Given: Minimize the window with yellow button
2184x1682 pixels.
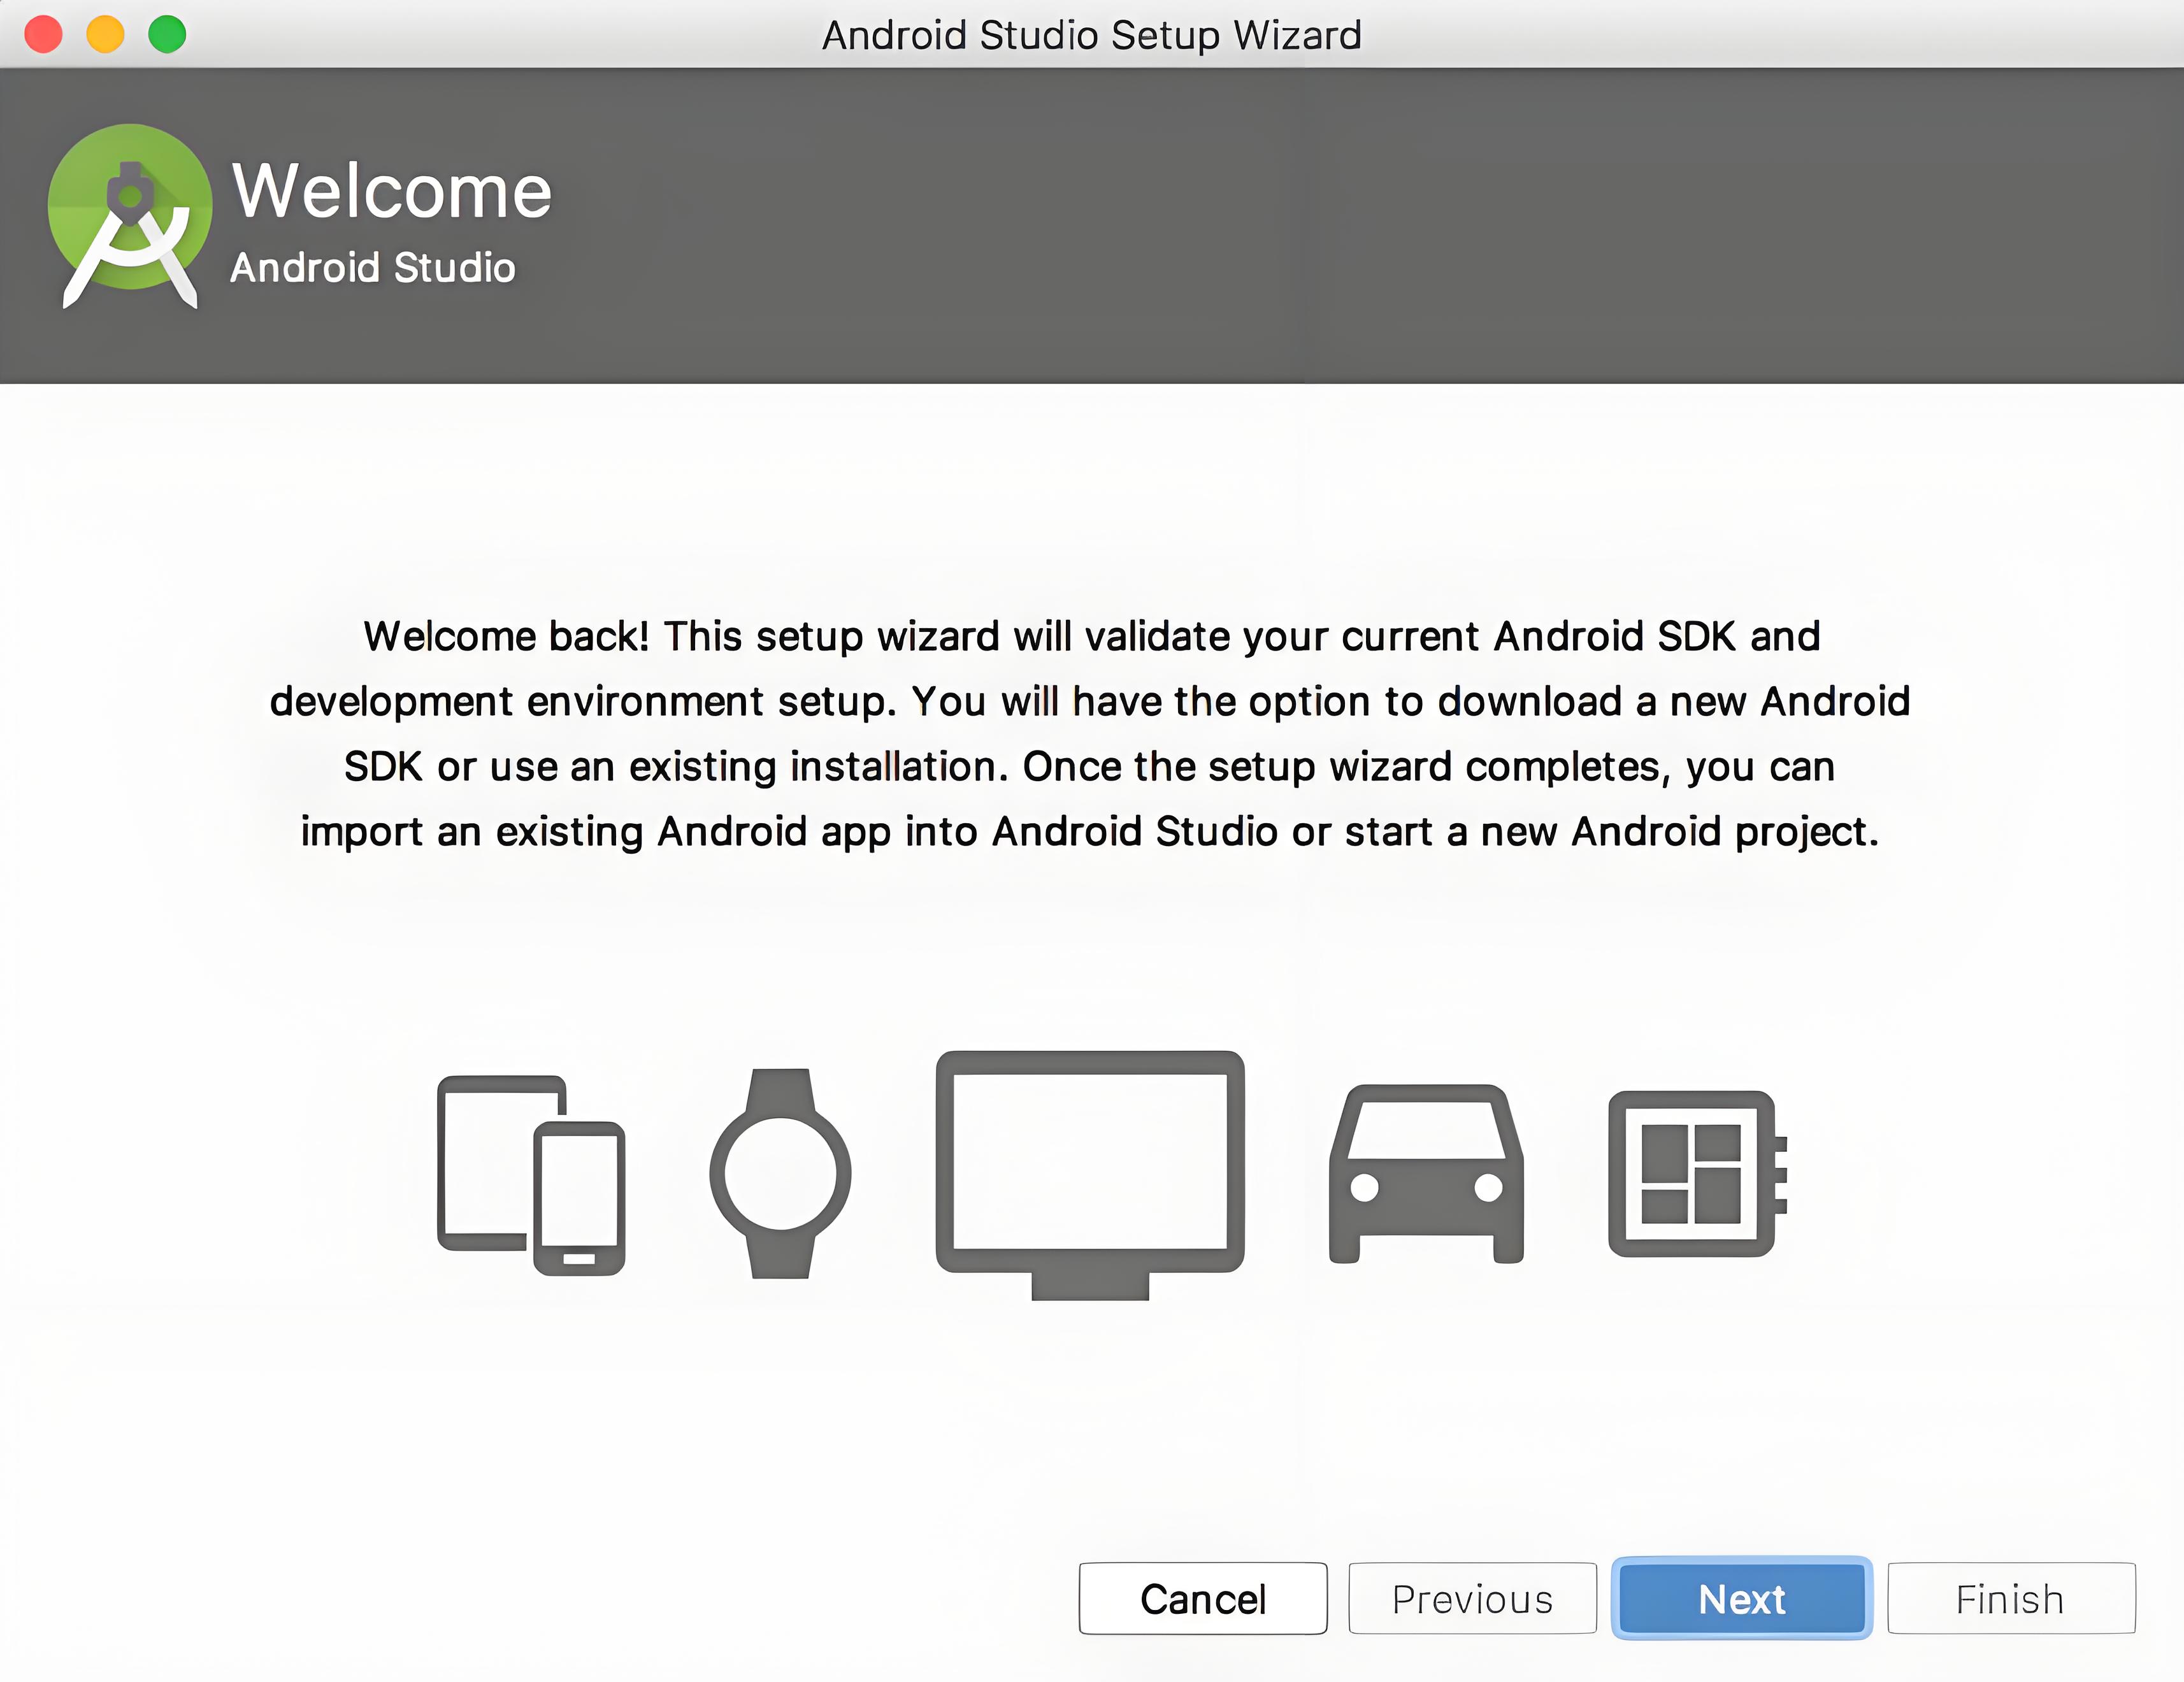Looking at the screenshot, I should [x=105, y=34].
